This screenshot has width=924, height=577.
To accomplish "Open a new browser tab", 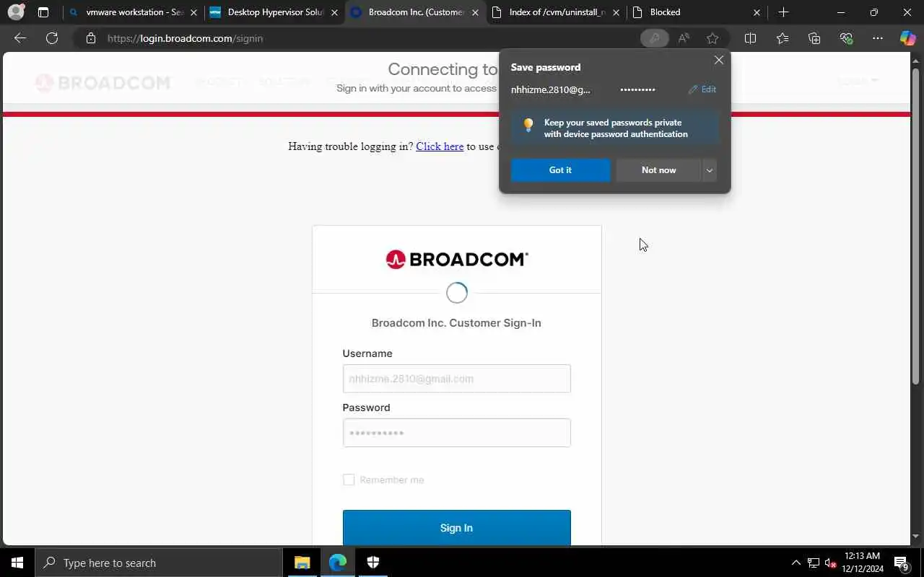I will pyautogui.click(x=783, y=12).
